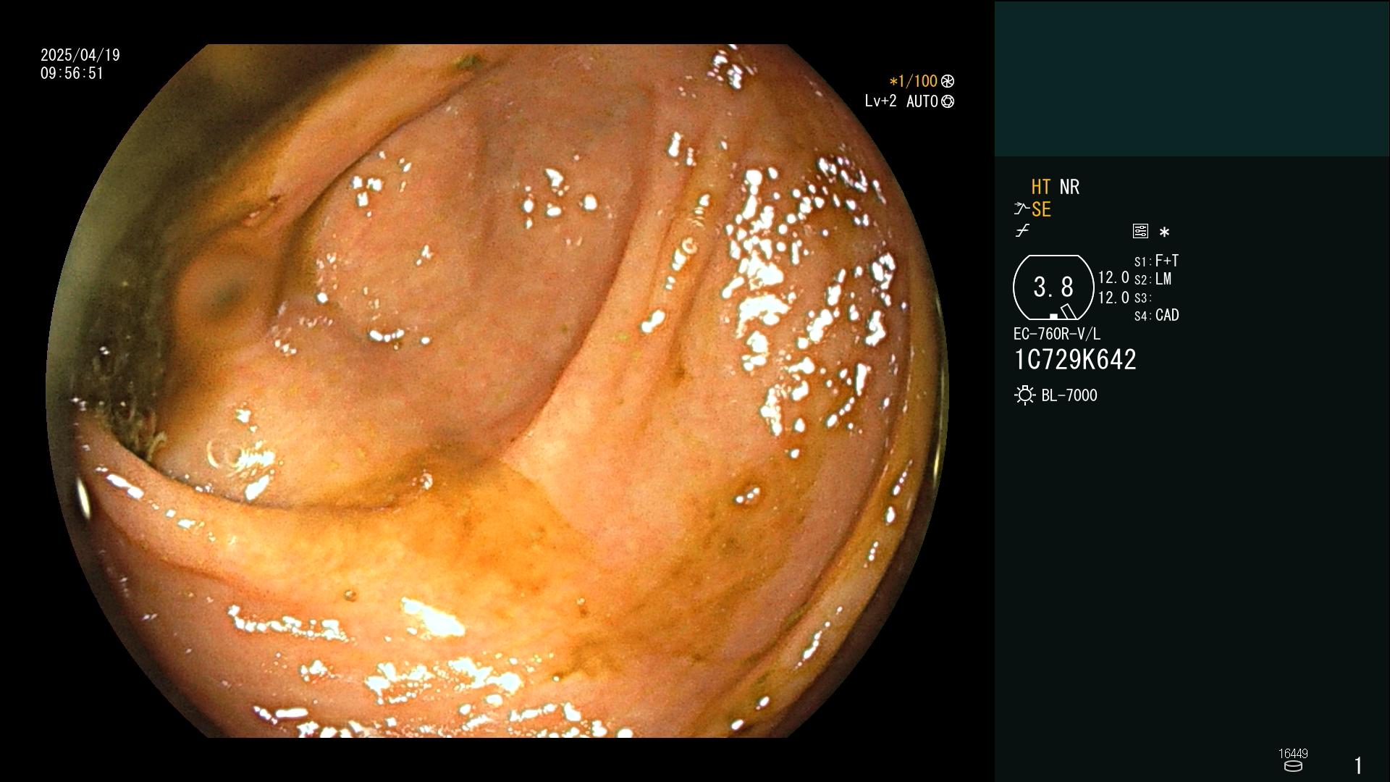The width and height of the screenshot is (1390, 782).
Task: Click the settings sliders icon
Action: coord(1140,231)
